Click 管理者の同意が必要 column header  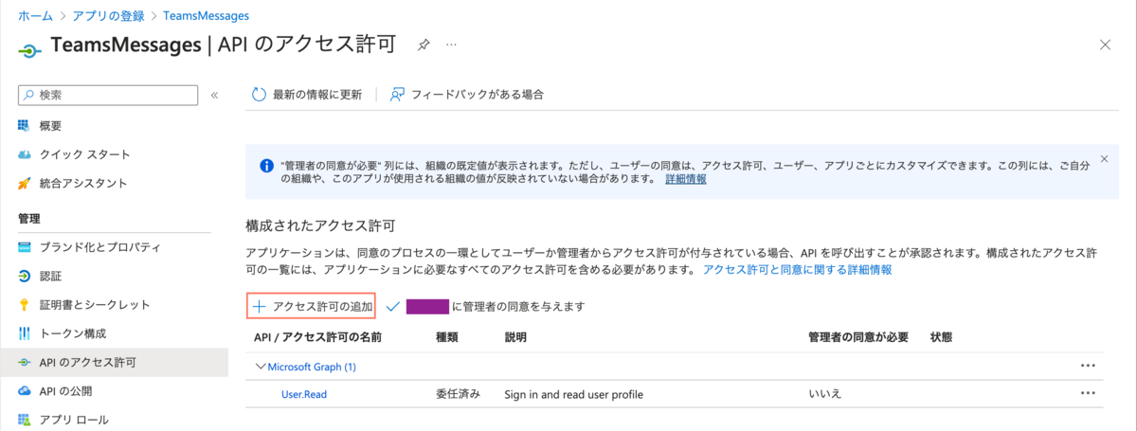(858, 336)
